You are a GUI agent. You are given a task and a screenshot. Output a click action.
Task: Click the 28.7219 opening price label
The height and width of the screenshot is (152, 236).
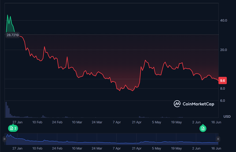pyautogui.click(x=13, y=35)
